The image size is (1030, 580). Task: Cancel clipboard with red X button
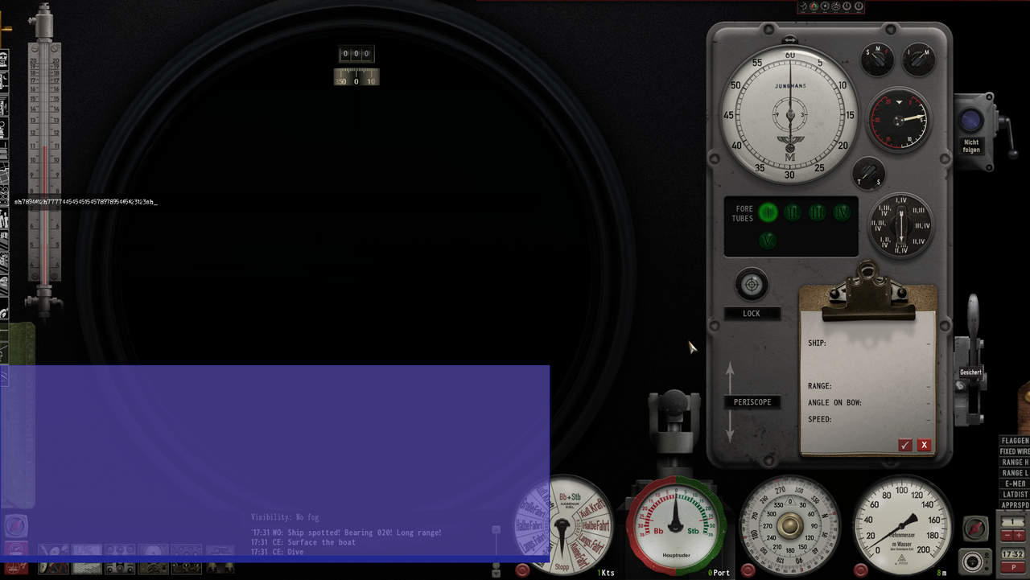click(924, 445)
